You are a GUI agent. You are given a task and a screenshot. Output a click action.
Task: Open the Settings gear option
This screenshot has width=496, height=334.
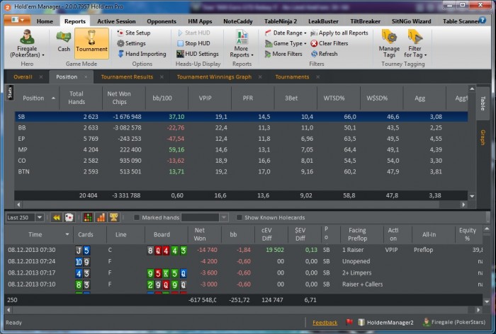point(131,43)
